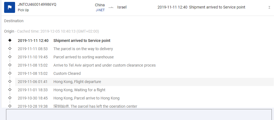Click the arrow icon between China and Israel
274x120 pixels.
[x=111, y=7]
